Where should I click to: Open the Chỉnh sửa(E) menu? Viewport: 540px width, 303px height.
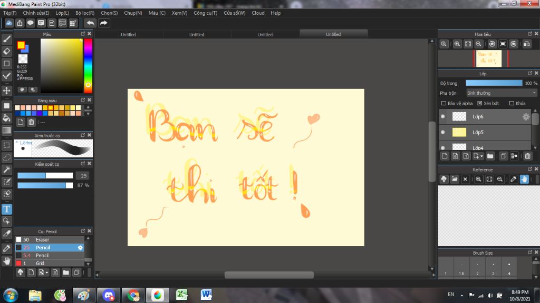(x=36, y=13)
